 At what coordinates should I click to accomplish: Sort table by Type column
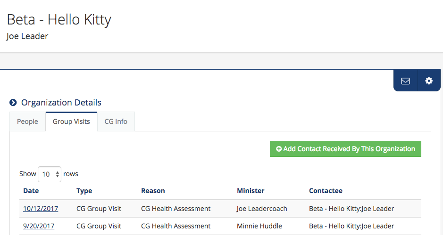pyautogui.click(x=84, y=191)
